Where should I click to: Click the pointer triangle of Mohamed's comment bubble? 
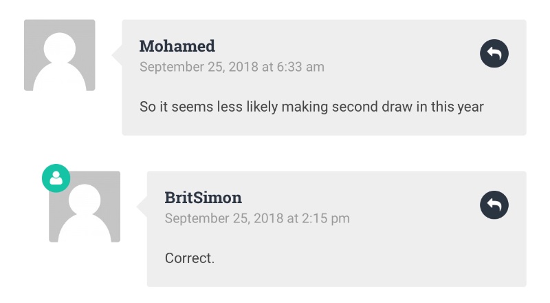point(117,55)
